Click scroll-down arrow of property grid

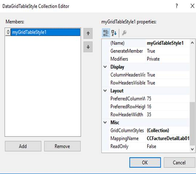[x=192, y=149]
